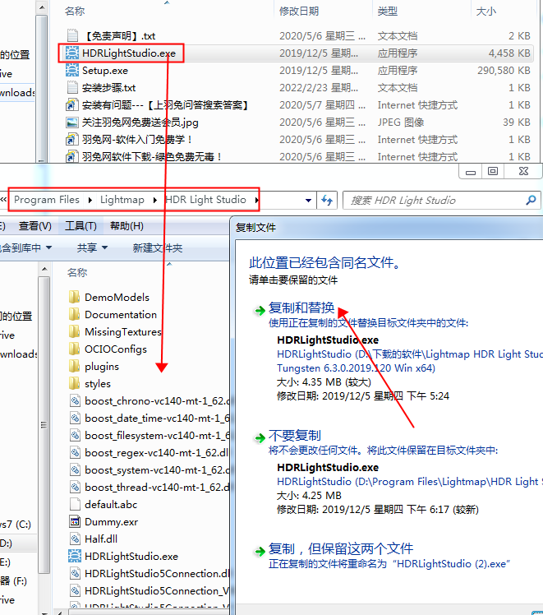Image resolution: width=543 pixels, height=615 pixels.
Task: Click Program Files breadcrumb segment
Action: click(47, 200)
